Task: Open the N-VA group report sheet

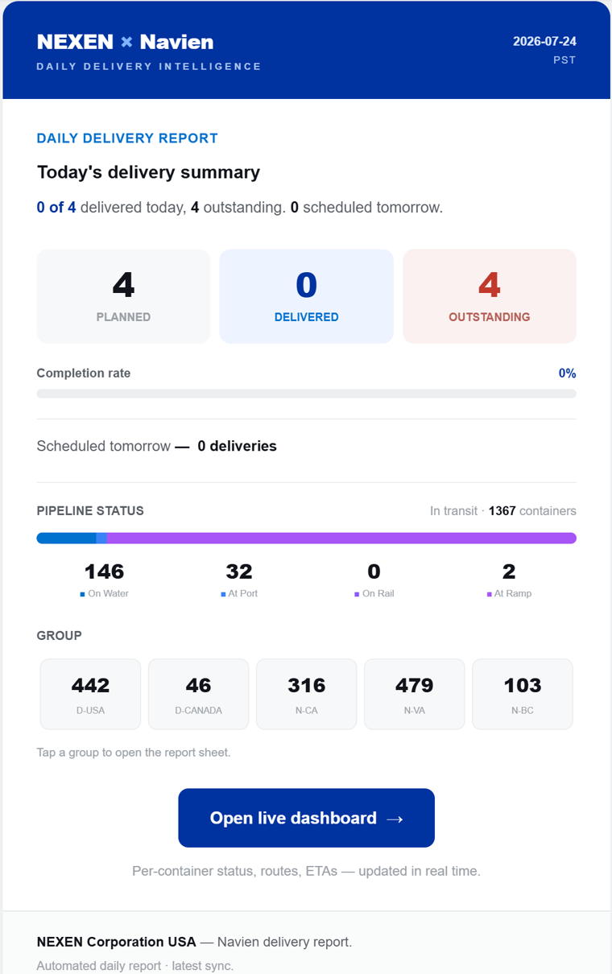Action: pyautogui.click(x=414, y=694)
